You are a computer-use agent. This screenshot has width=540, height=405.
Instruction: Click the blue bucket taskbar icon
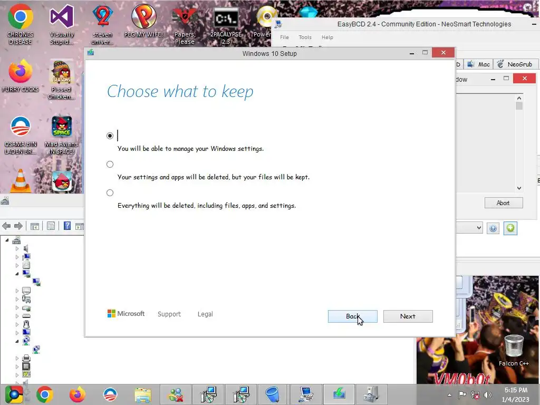pos(272,394)
